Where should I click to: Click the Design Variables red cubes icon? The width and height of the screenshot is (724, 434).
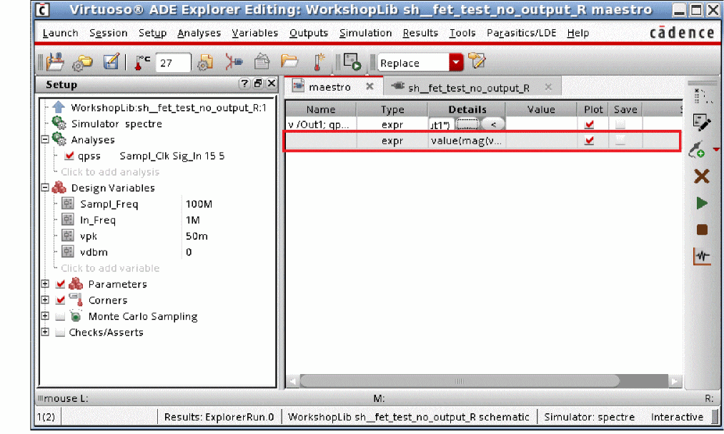[x=59, y=187]
